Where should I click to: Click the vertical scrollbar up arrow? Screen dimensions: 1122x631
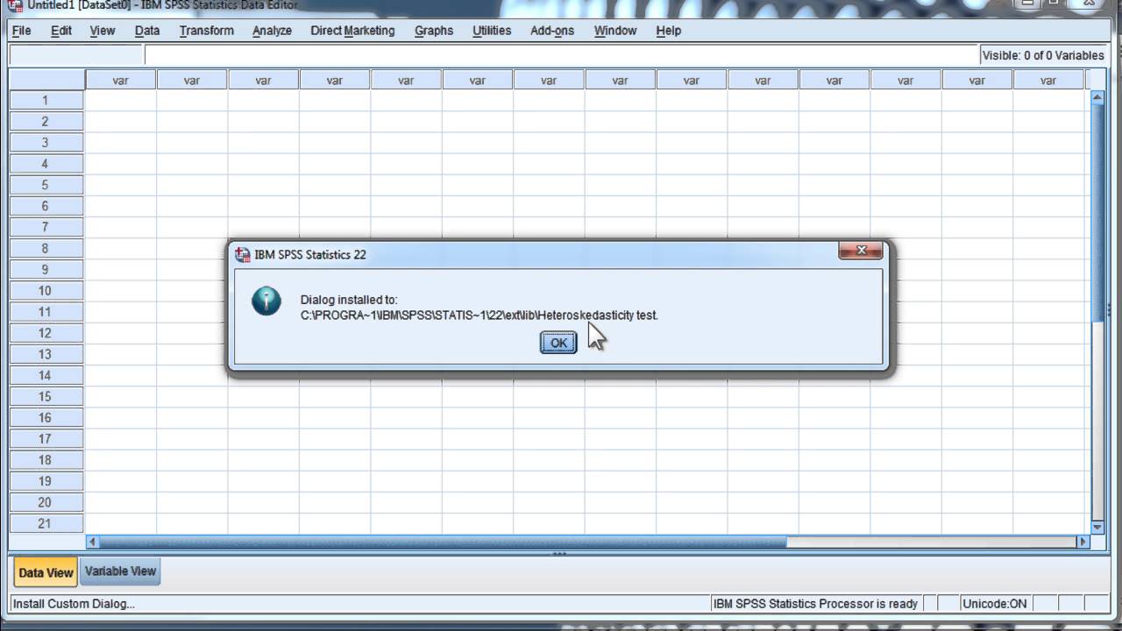click(1097, 96)
